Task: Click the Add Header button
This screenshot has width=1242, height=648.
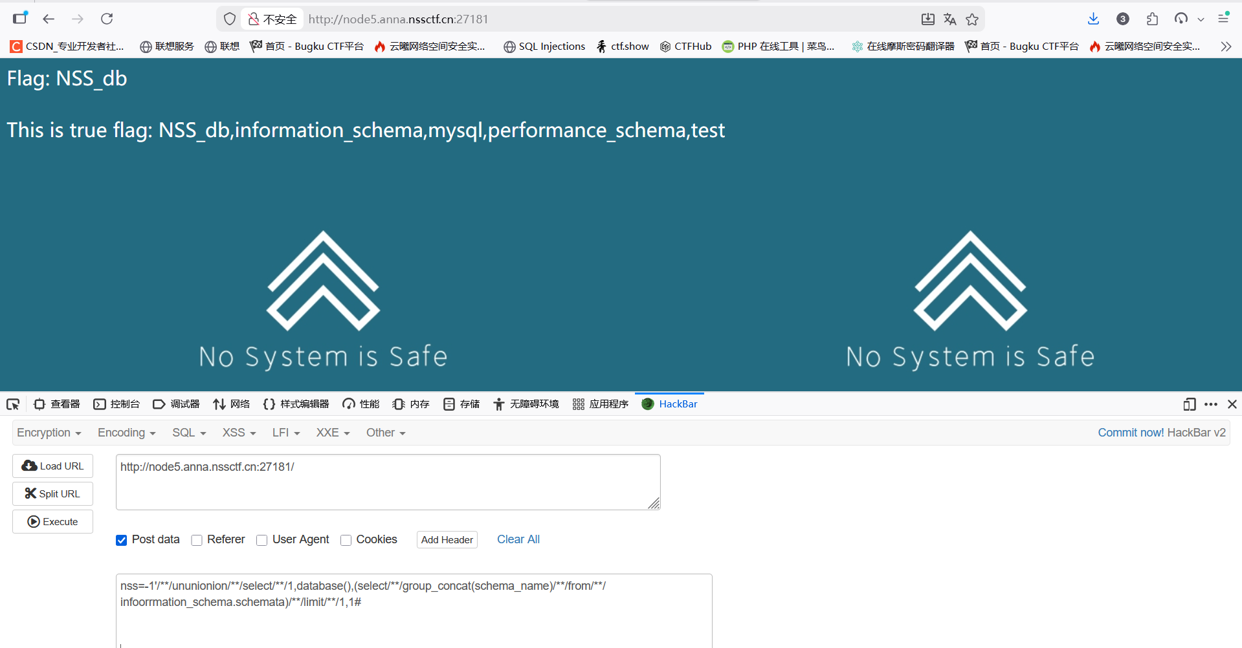Action: (x=447, y=540)
